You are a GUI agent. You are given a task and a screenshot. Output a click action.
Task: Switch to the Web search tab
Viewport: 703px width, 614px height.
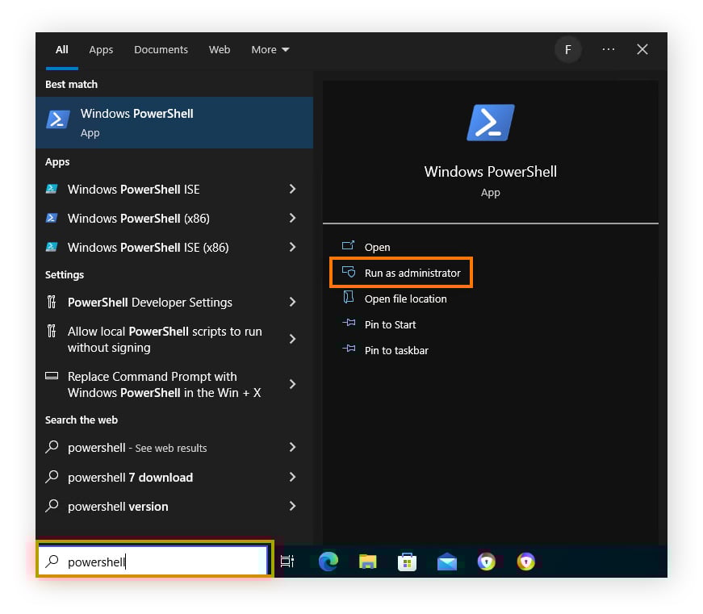pyautogui.click(x=220, y=50)
